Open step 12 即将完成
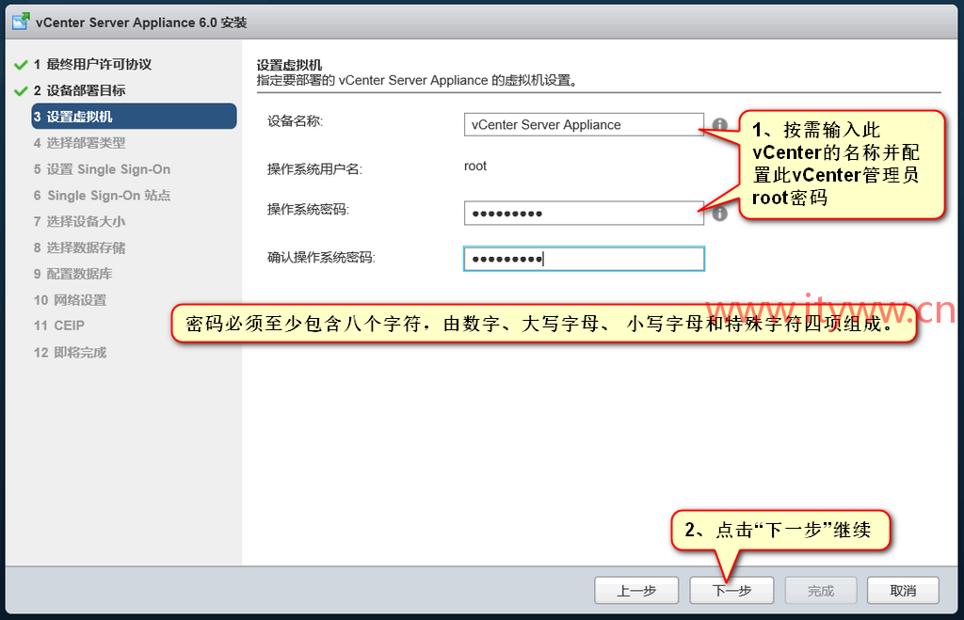 [x=70, y=353]
